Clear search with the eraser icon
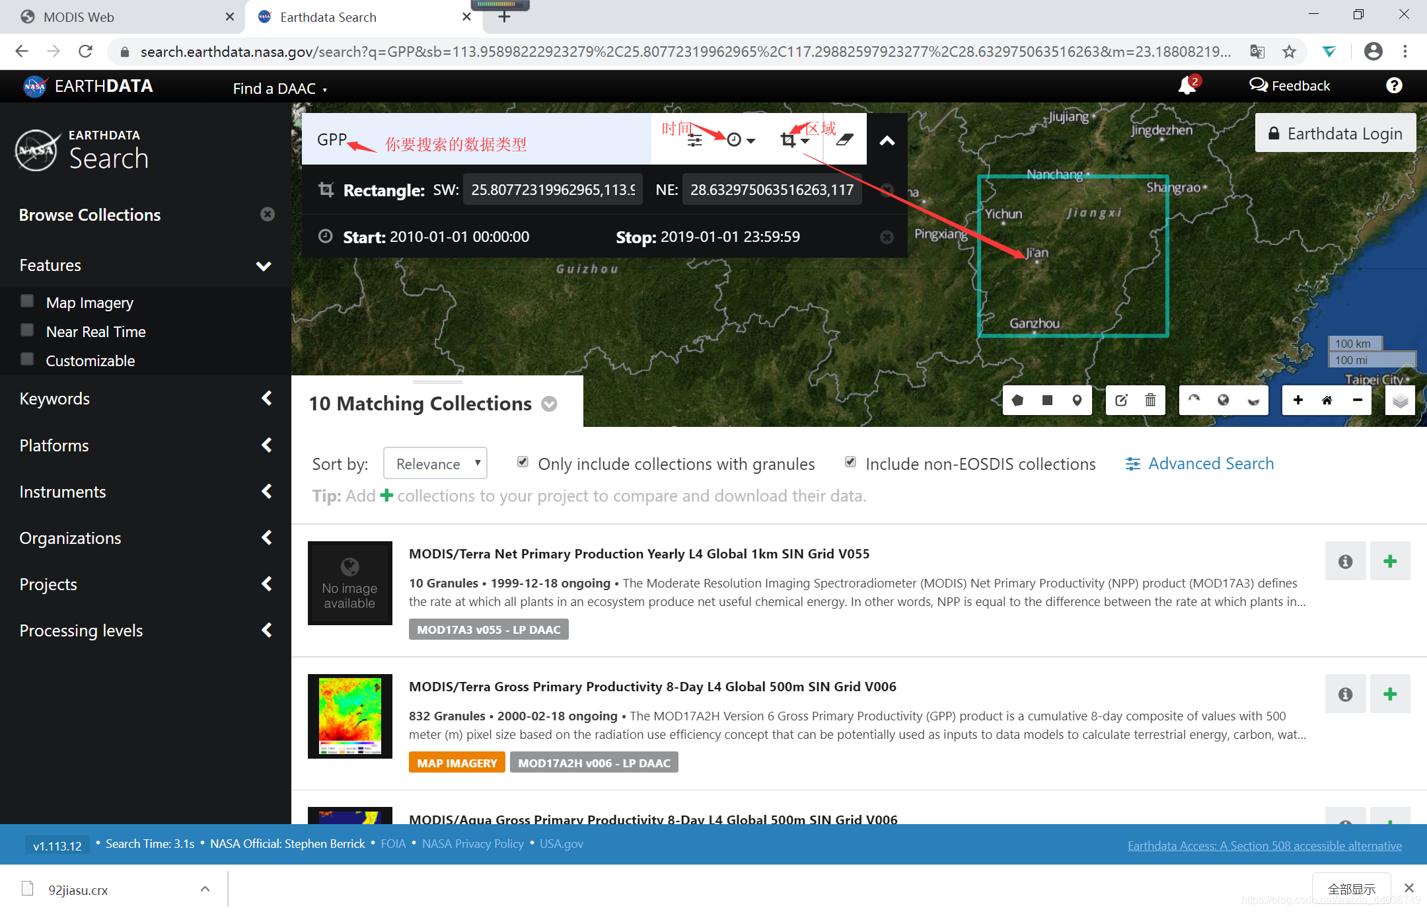1427x912 pixels. [x=845, y=140]
